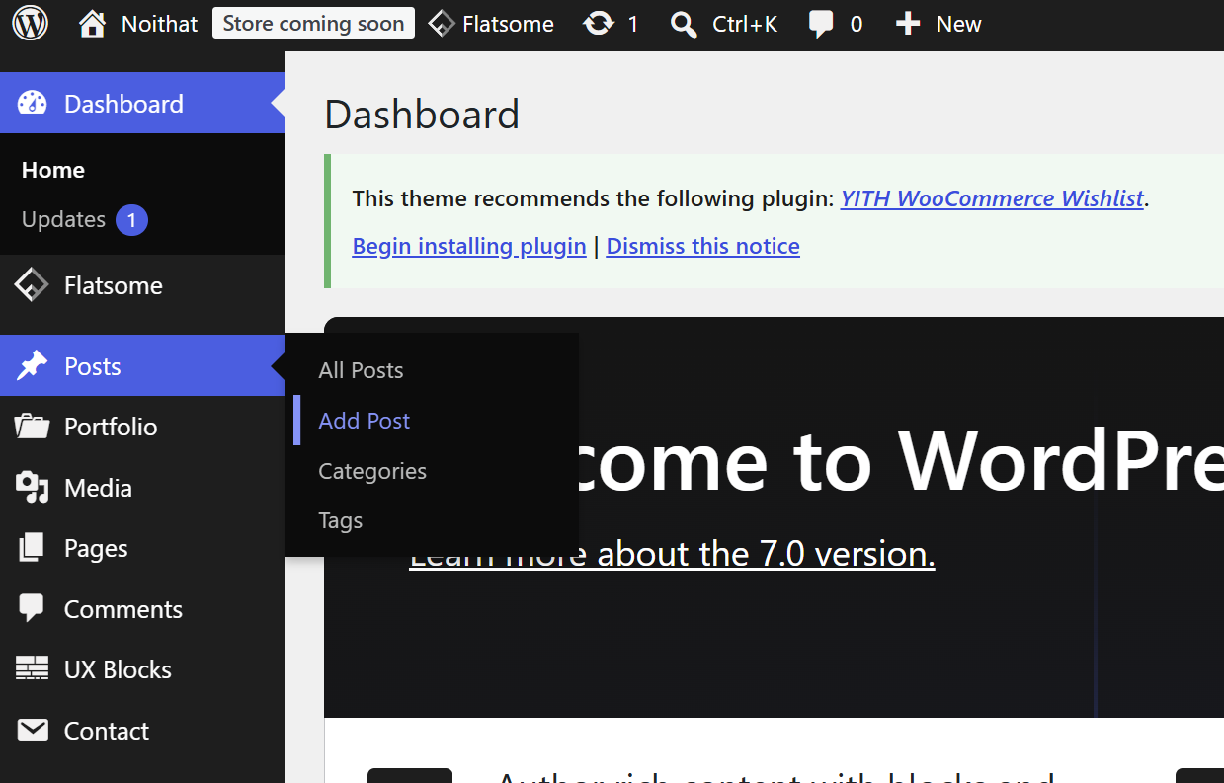Click the New label in admin bar

click(958, 24)
